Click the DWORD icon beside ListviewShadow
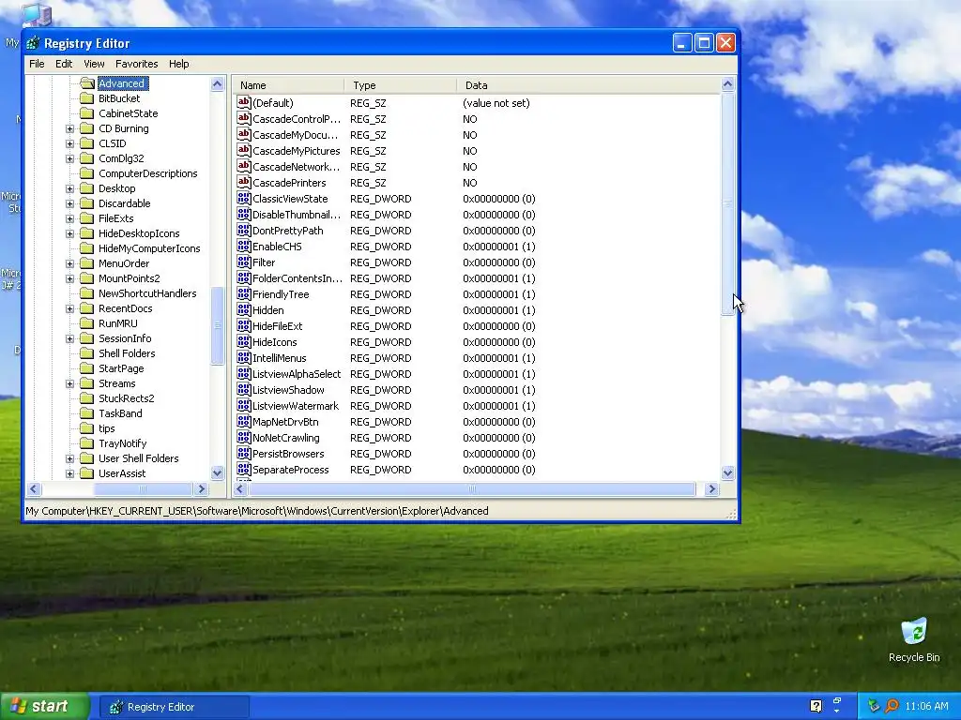This screenshot has height=720, width=961. pyautogui.click(x=244, y=389)
